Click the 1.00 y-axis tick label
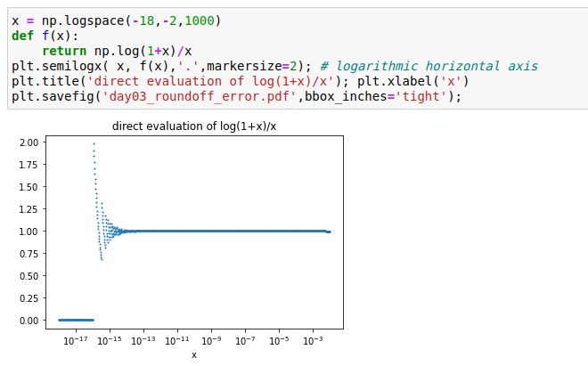This screenshot has width=588, height=366. tap(28, 232)
